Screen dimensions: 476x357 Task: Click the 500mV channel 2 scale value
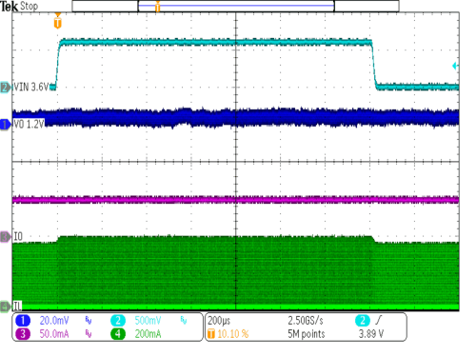(x=148, y=321)
